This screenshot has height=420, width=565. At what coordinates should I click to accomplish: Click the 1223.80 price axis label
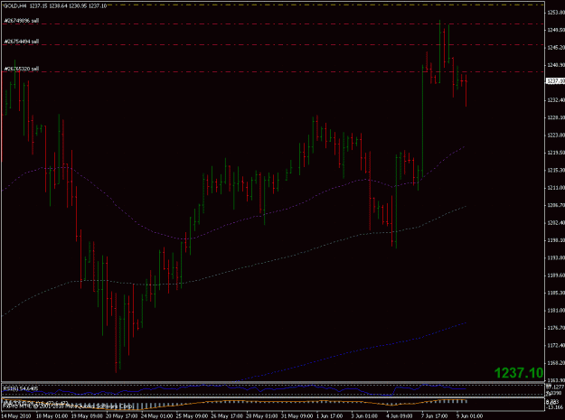click(556, 135)
